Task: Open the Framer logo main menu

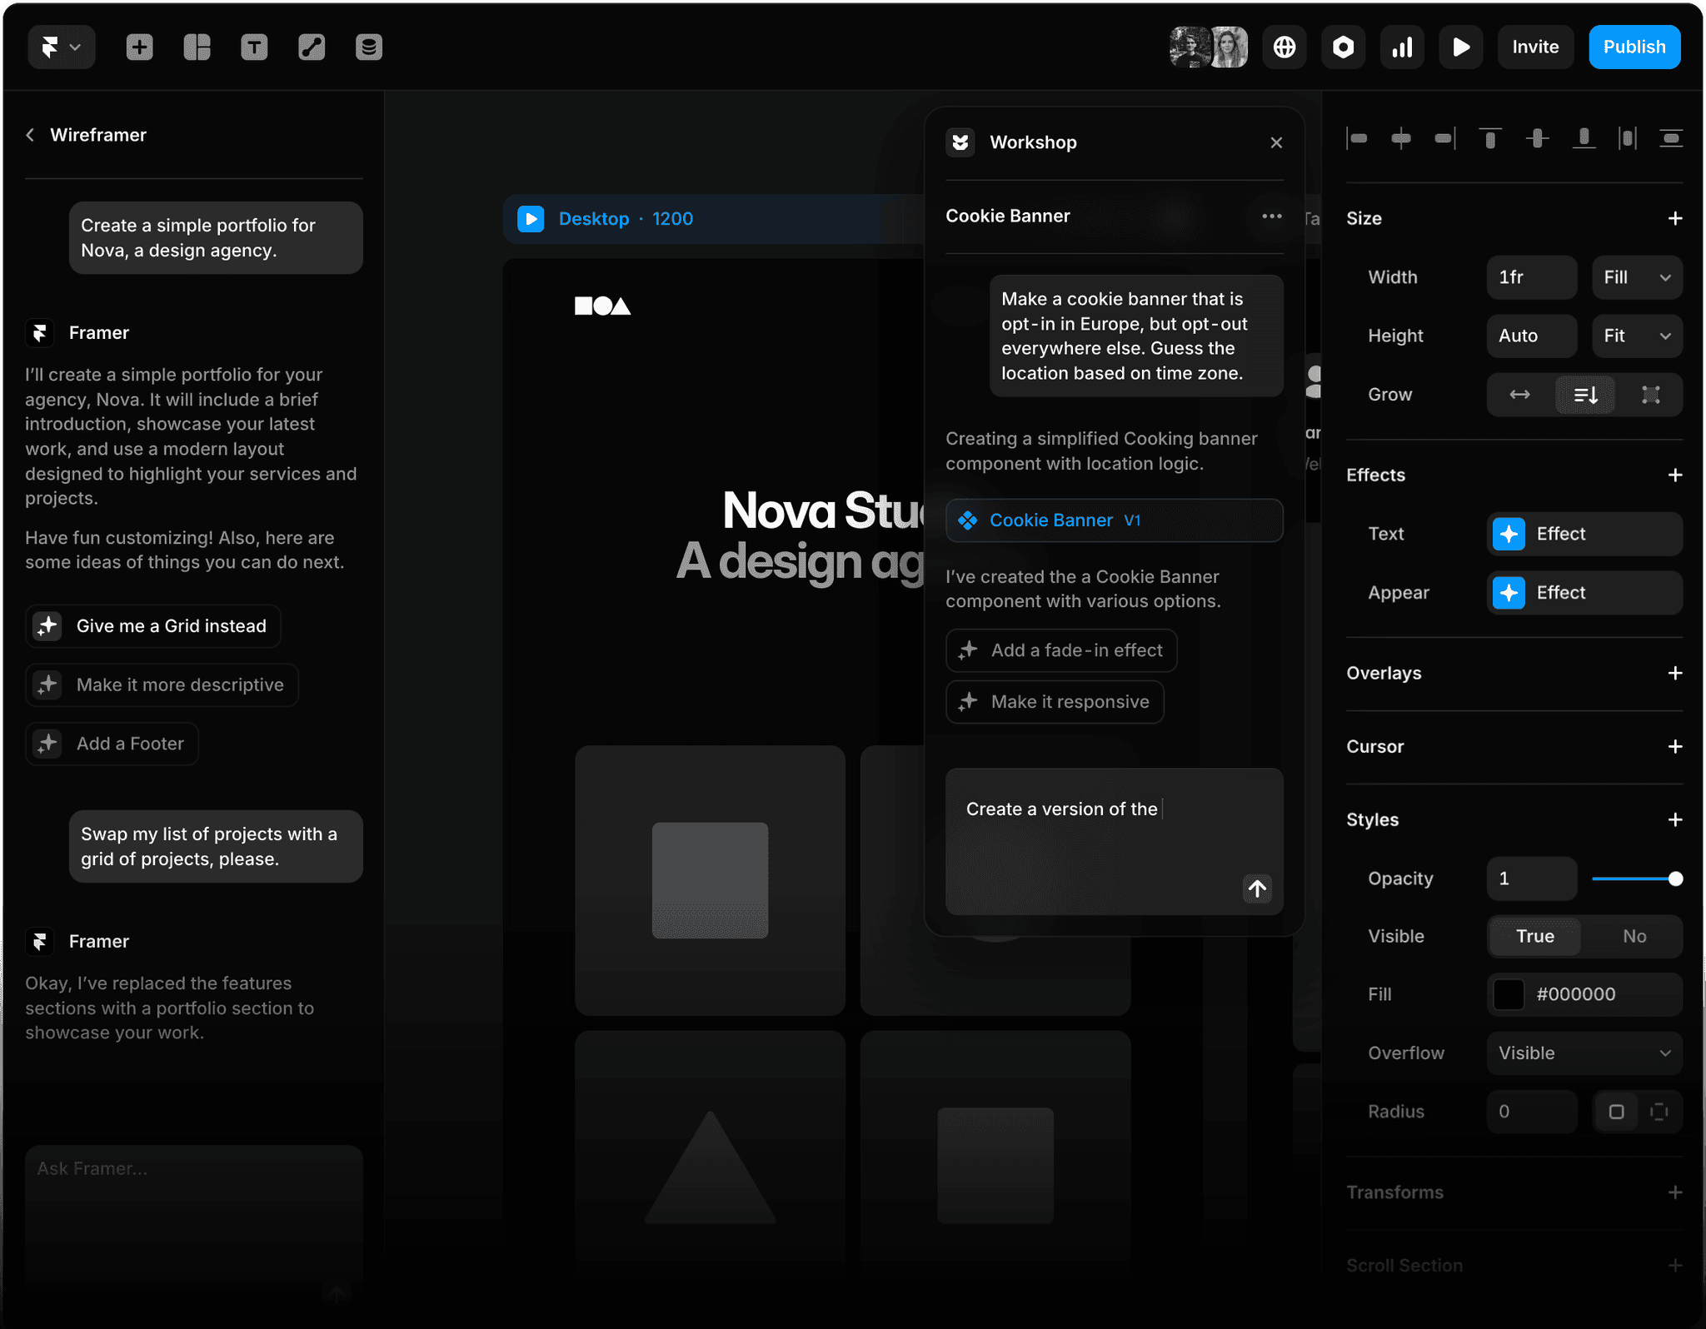Action: pyautogui.click(x=61, y=47)
